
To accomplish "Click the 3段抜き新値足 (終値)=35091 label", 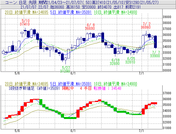I will pyautogui.click(x=34, y=88).
